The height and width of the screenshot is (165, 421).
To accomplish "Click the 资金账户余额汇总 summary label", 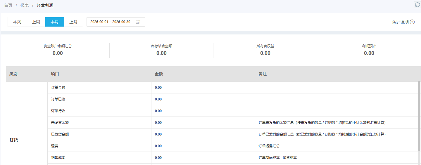I will (58, 46).
